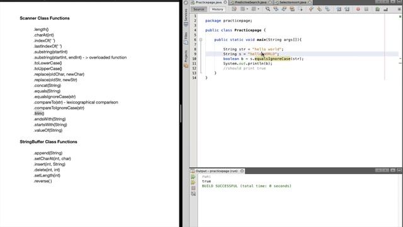Open the Files side panel tab

(186, 38)
